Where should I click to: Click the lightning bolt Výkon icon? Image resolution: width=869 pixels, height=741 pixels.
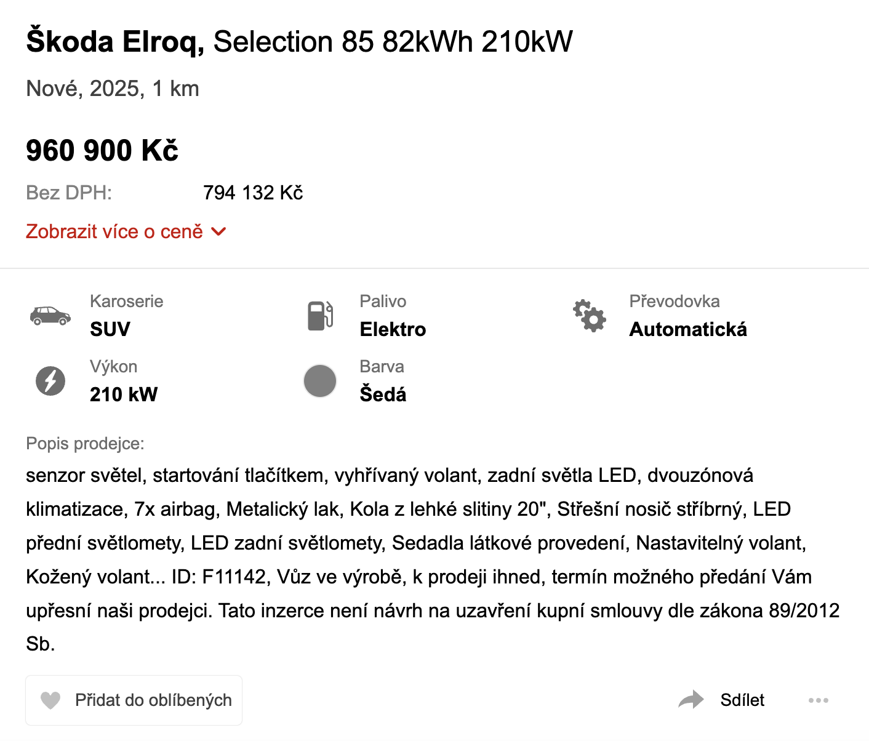50,381
